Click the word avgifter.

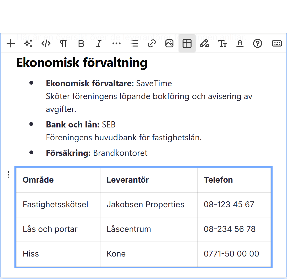tap(61, 109)
